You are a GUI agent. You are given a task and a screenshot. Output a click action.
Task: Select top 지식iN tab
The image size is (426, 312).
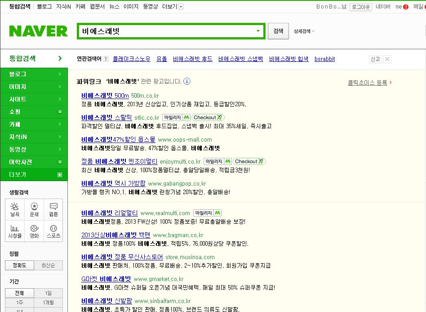[x=63, y=7]
